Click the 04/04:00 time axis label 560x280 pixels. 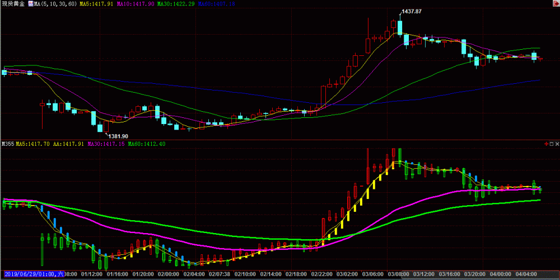click(x=526, y=274)
